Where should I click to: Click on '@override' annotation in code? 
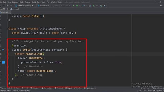coord(19,45)
